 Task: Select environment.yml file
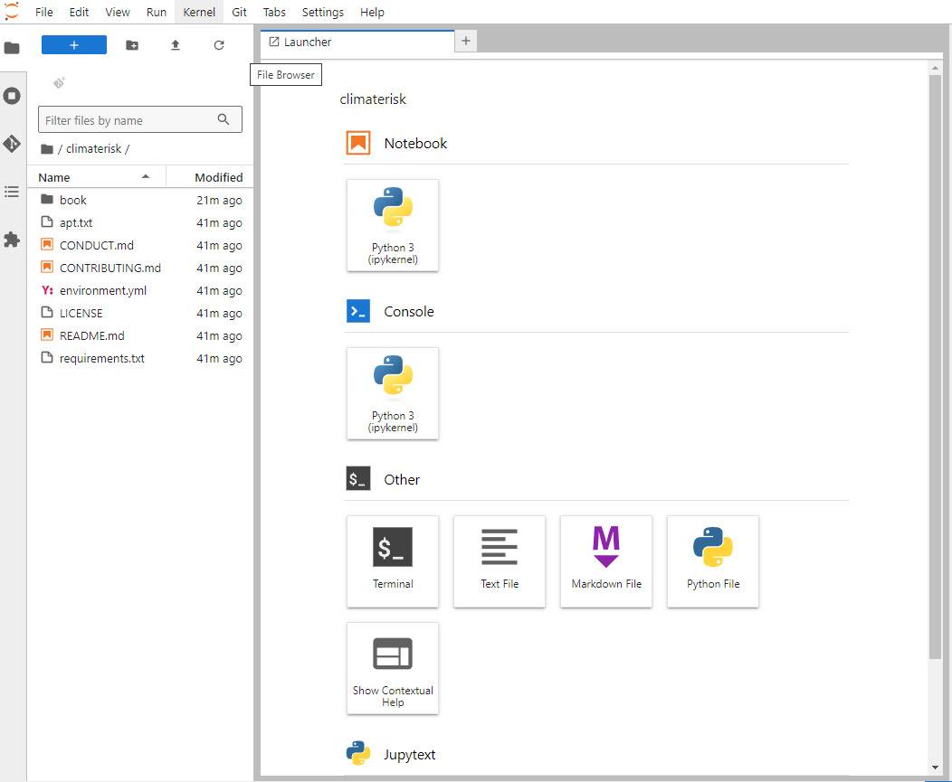click(140, 290)
